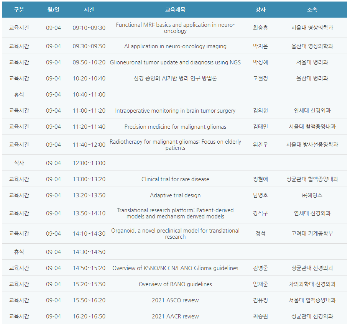The height and width of the screenshot is (328, 350).
Task: Select Translational research platform lecture title
Action: (x=175, y=213)
